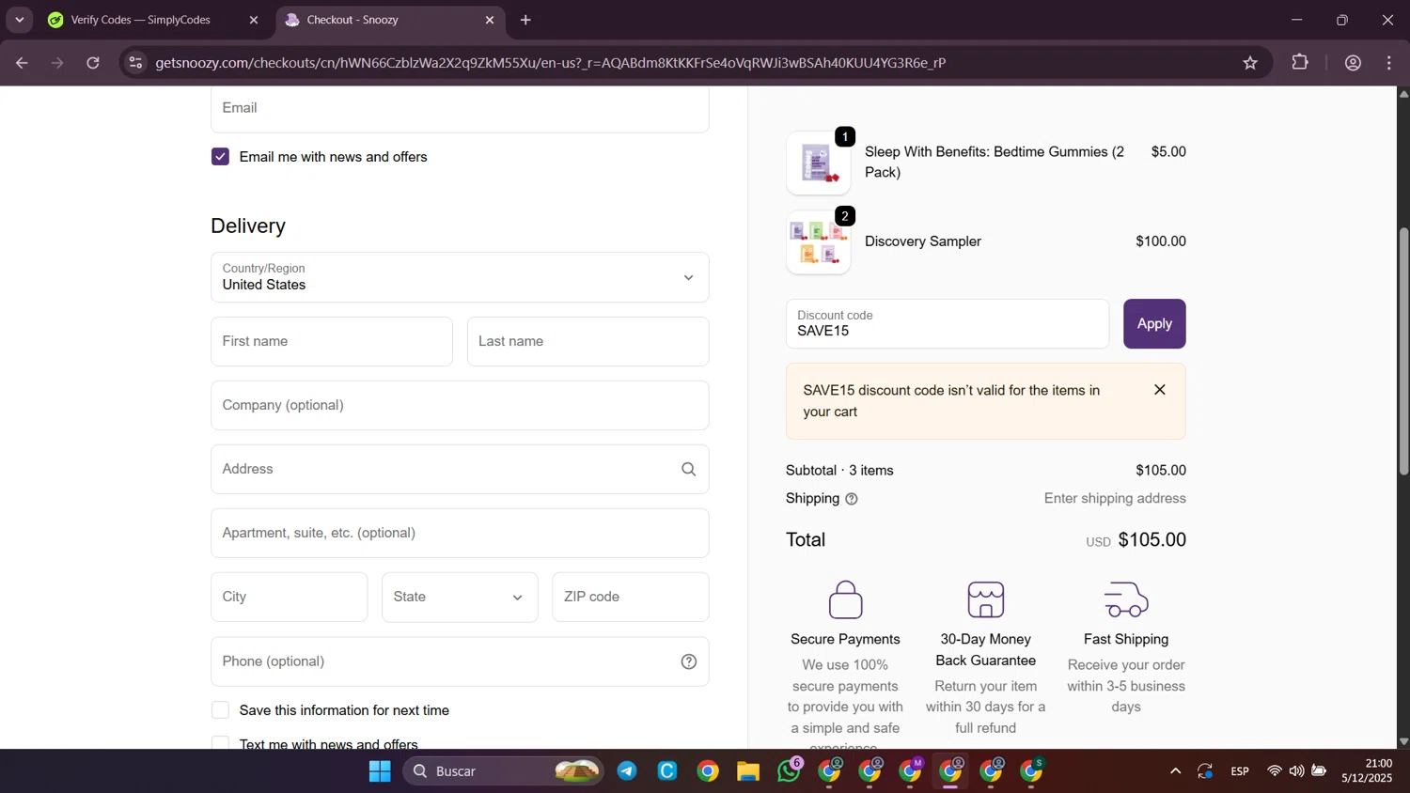Open the Extensions puzzle icon
This screenshot has height=793, width=1410.
pos(1300,63)
